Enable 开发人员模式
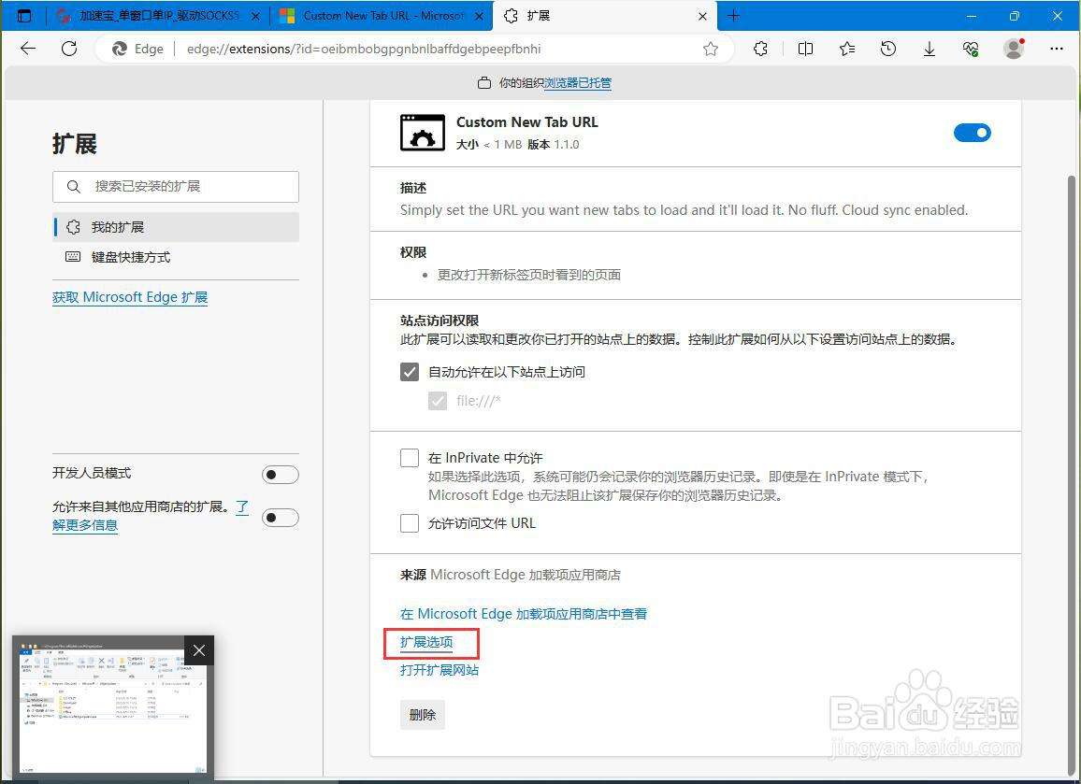 (x=281, y=475)
